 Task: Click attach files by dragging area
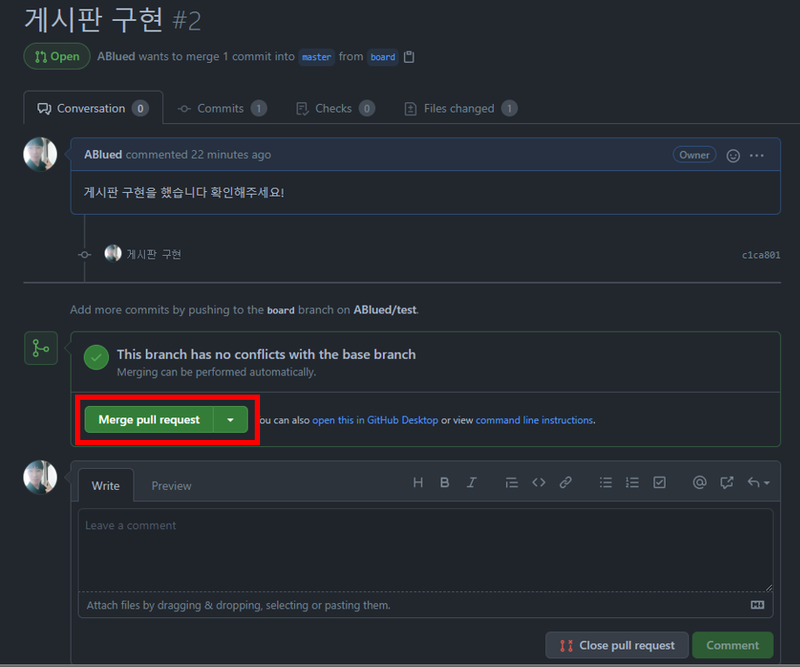[x=426, y=605]
